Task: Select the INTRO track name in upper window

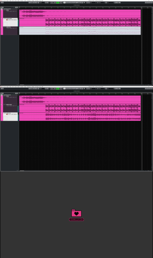Action: click(x=8, y=10)
